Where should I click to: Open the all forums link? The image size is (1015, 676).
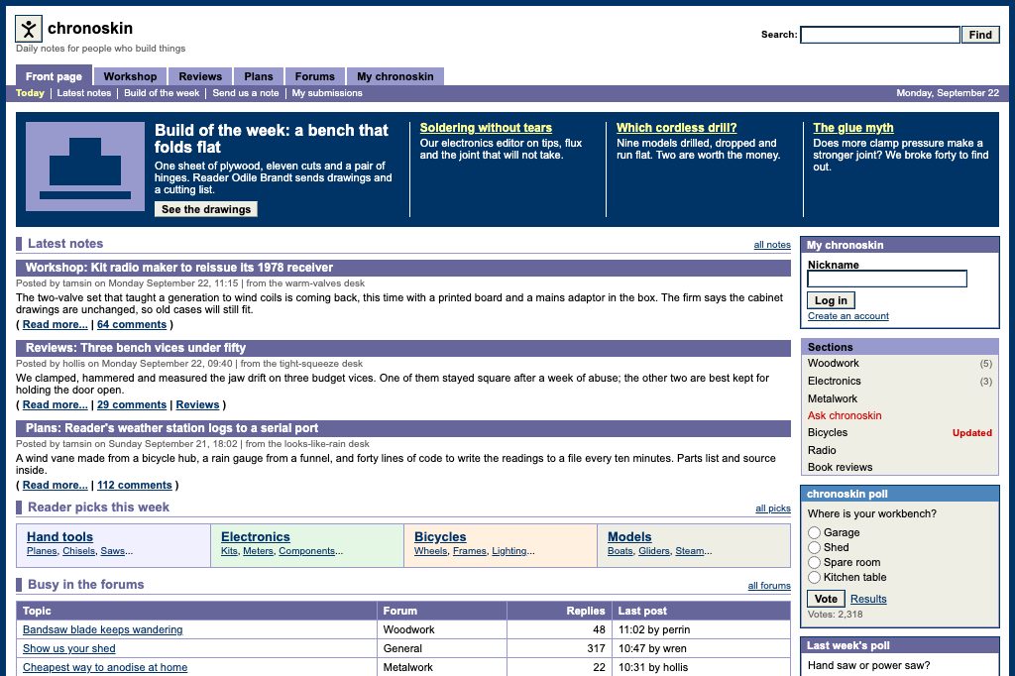click(x=769, y=586)
